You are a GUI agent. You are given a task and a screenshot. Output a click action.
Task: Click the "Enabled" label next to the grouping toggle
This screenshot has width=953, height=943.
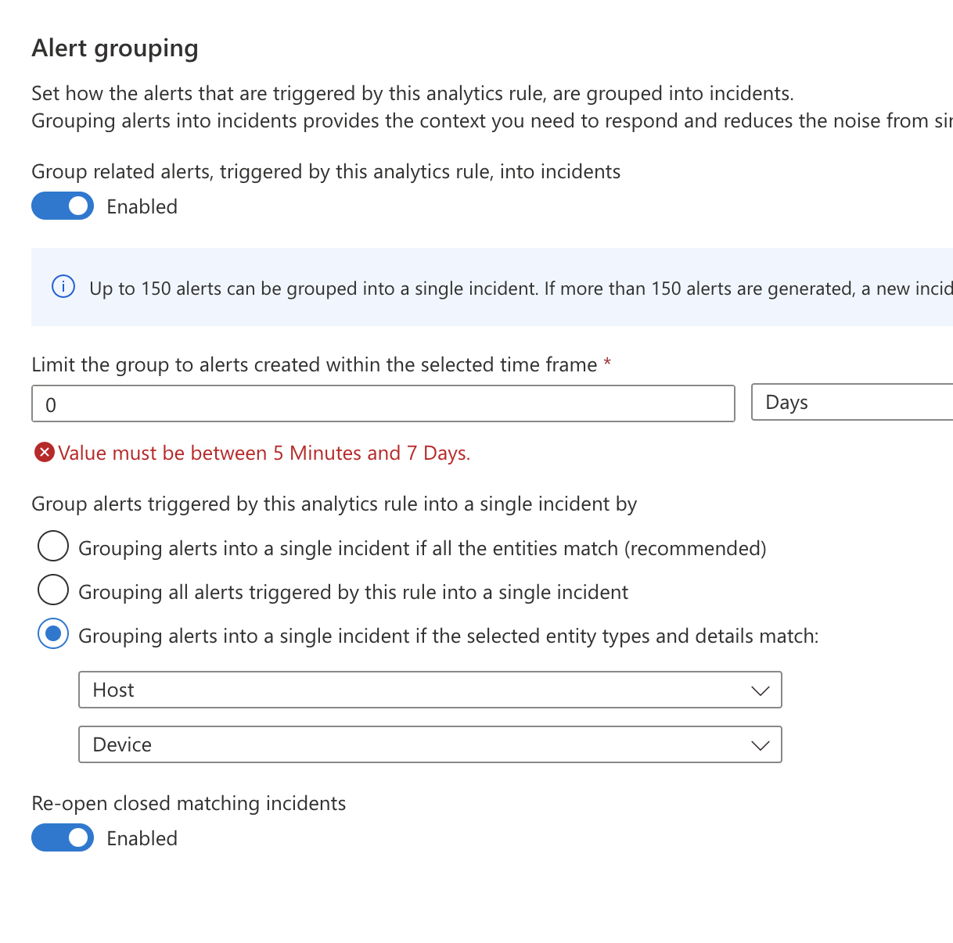pyautogui.click(x=142, y=206)
